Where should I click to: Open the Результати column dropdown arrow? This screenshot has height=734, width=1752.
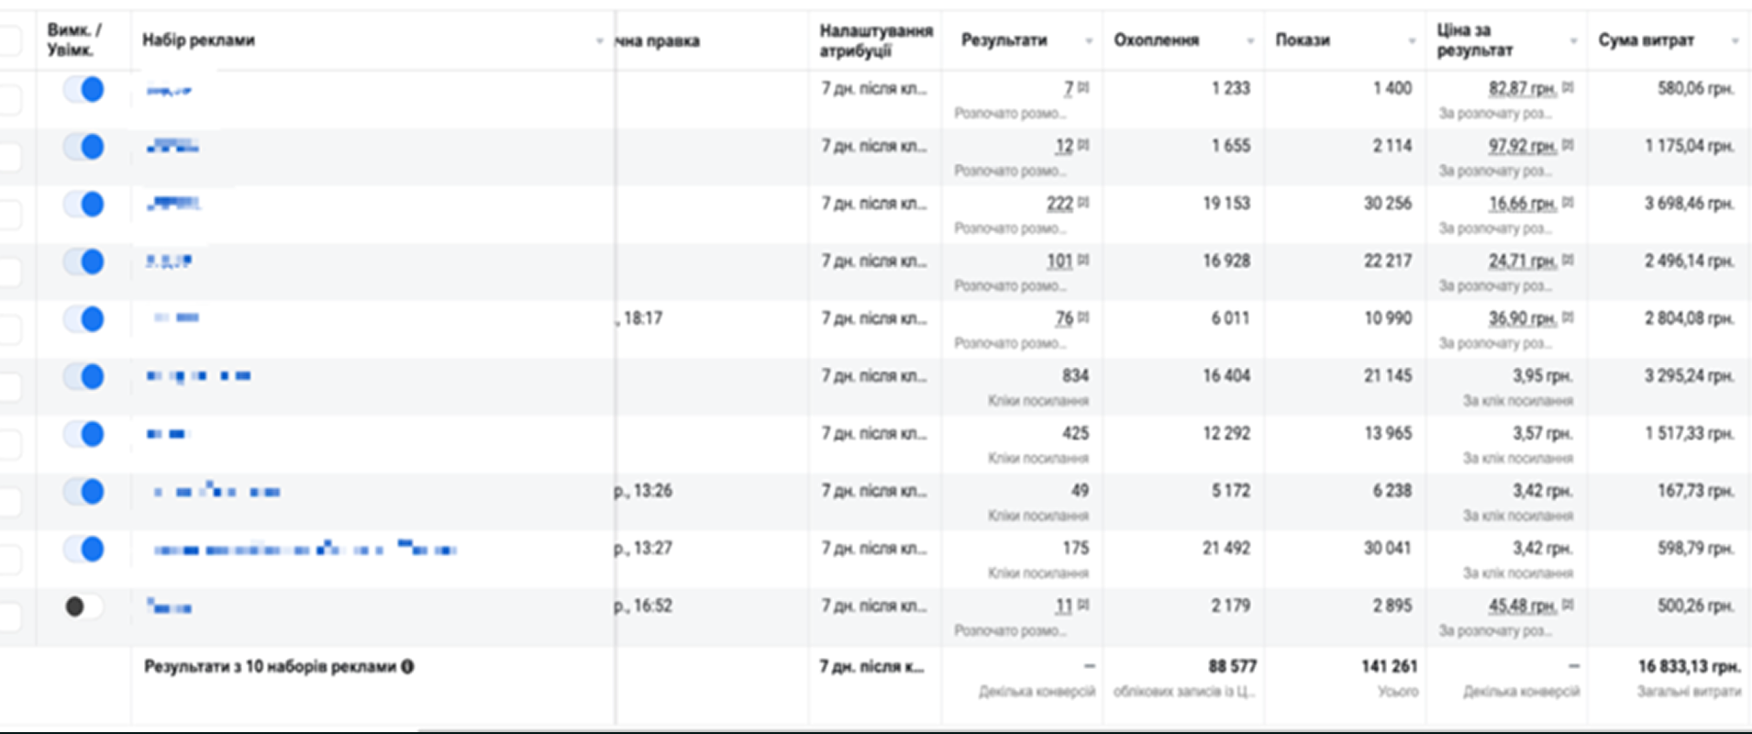(1089, 41)
